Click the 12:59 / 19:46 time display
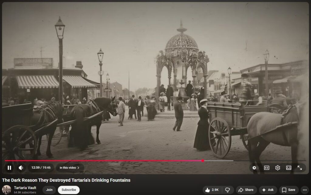The height and width of the screenshot is (195, 311). [41, 168]
